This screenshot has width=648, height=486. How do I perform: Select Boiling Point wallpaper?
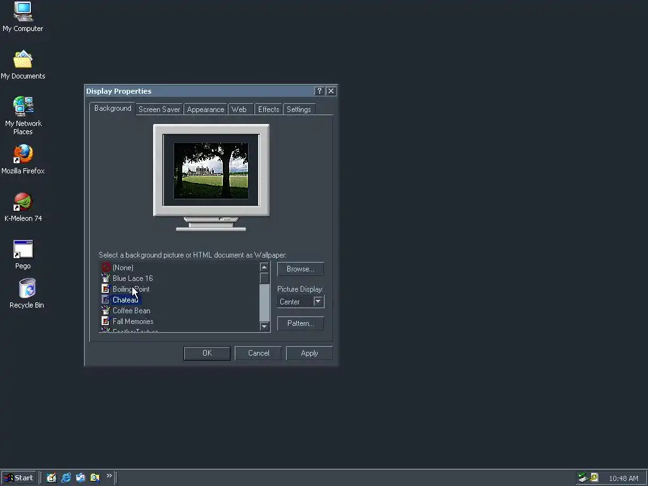click(131, 289)
